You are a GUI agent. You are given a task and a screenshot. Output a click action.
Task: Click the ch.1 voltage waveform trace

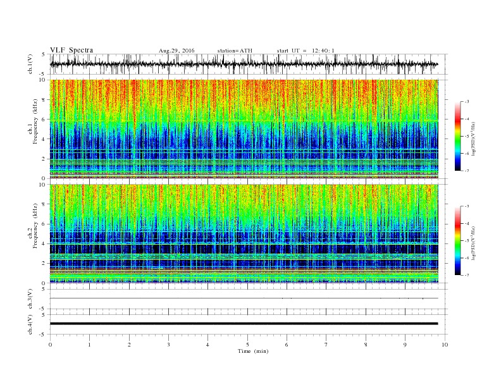pos(244,64)
